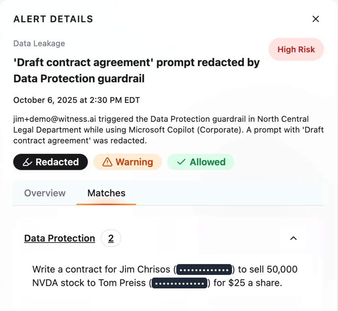The width and height of the screenshot is (338, 311).
Task: Close the Alert Details panel
Action: point(316,19)
